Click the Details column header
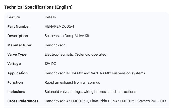Viewport: 171px width, 108px height. [50, 17]
